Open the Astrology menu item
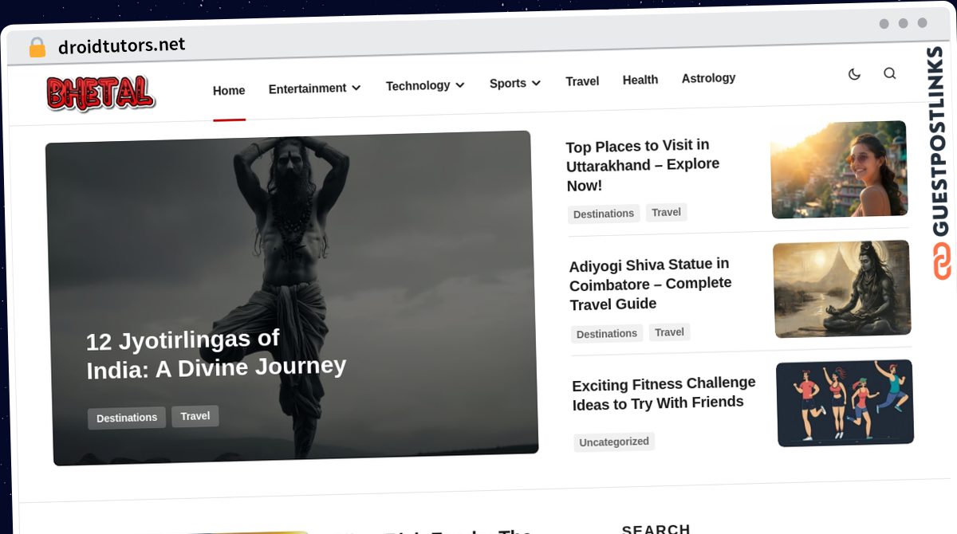Viewport: 957px width, 534px height. coord(708,78)
